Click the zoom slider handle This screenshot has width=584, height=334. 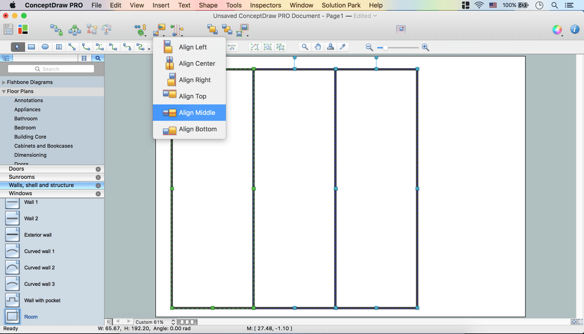(385, 47)
